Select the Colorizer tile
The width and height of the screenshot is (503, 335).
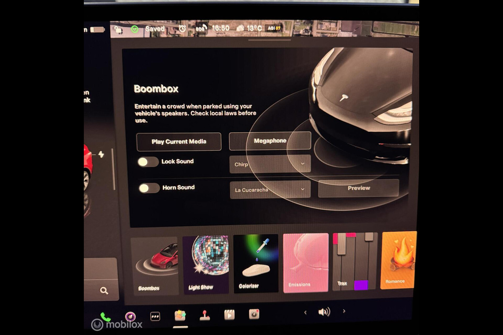256,263
